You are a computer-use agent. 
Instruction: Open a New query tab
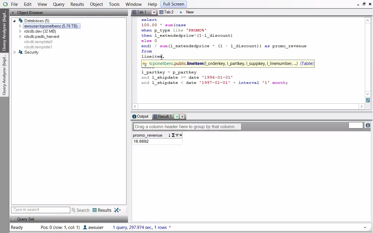pos(190,12)
